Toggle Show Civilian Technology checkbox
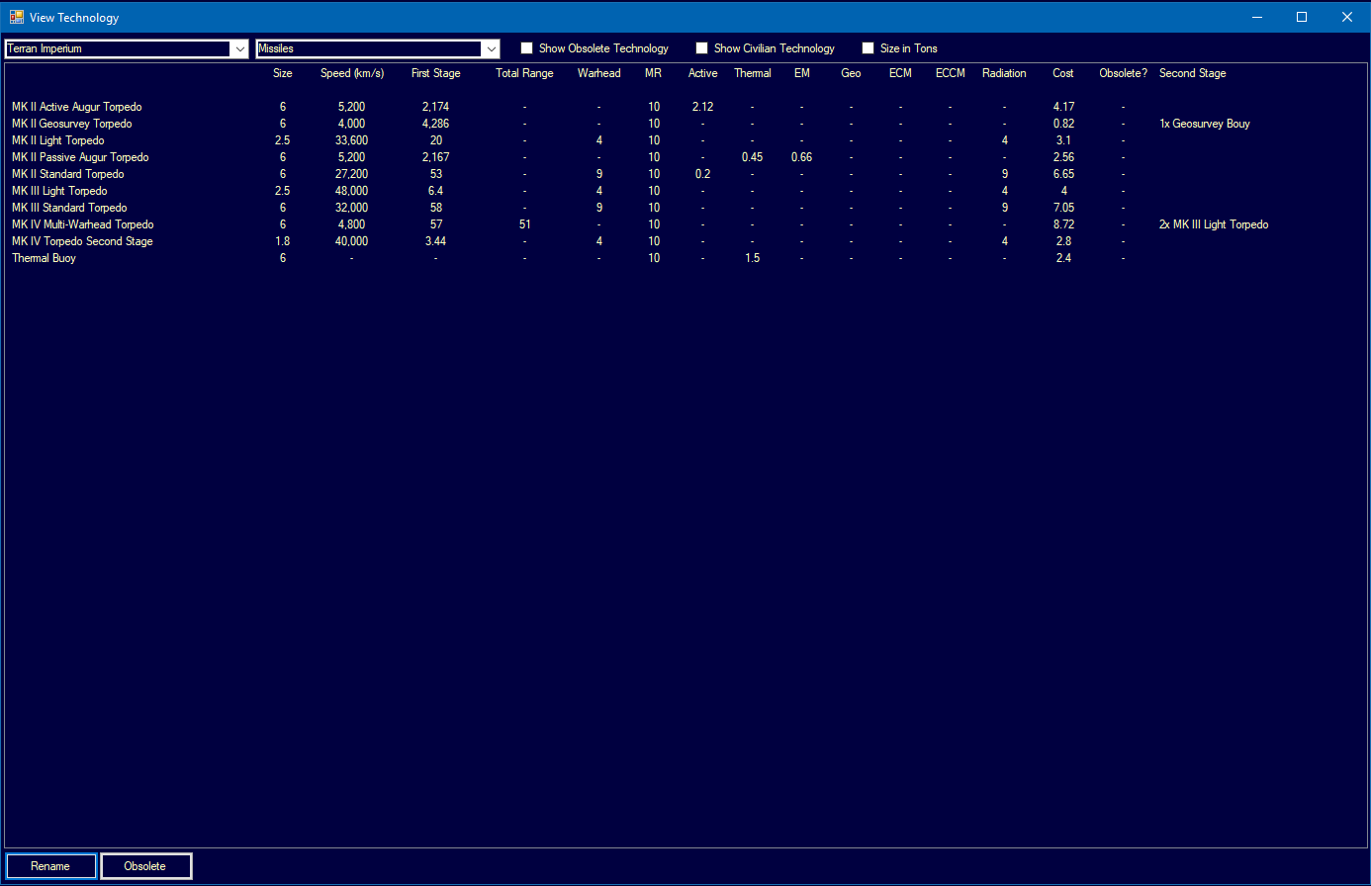Viewport: 1371px width, 886px height. 702,48
